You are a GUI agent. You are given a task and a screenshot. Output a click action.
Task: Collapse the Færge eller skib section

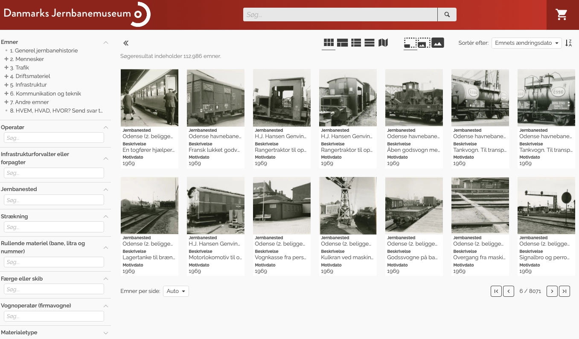coord(106,279)
